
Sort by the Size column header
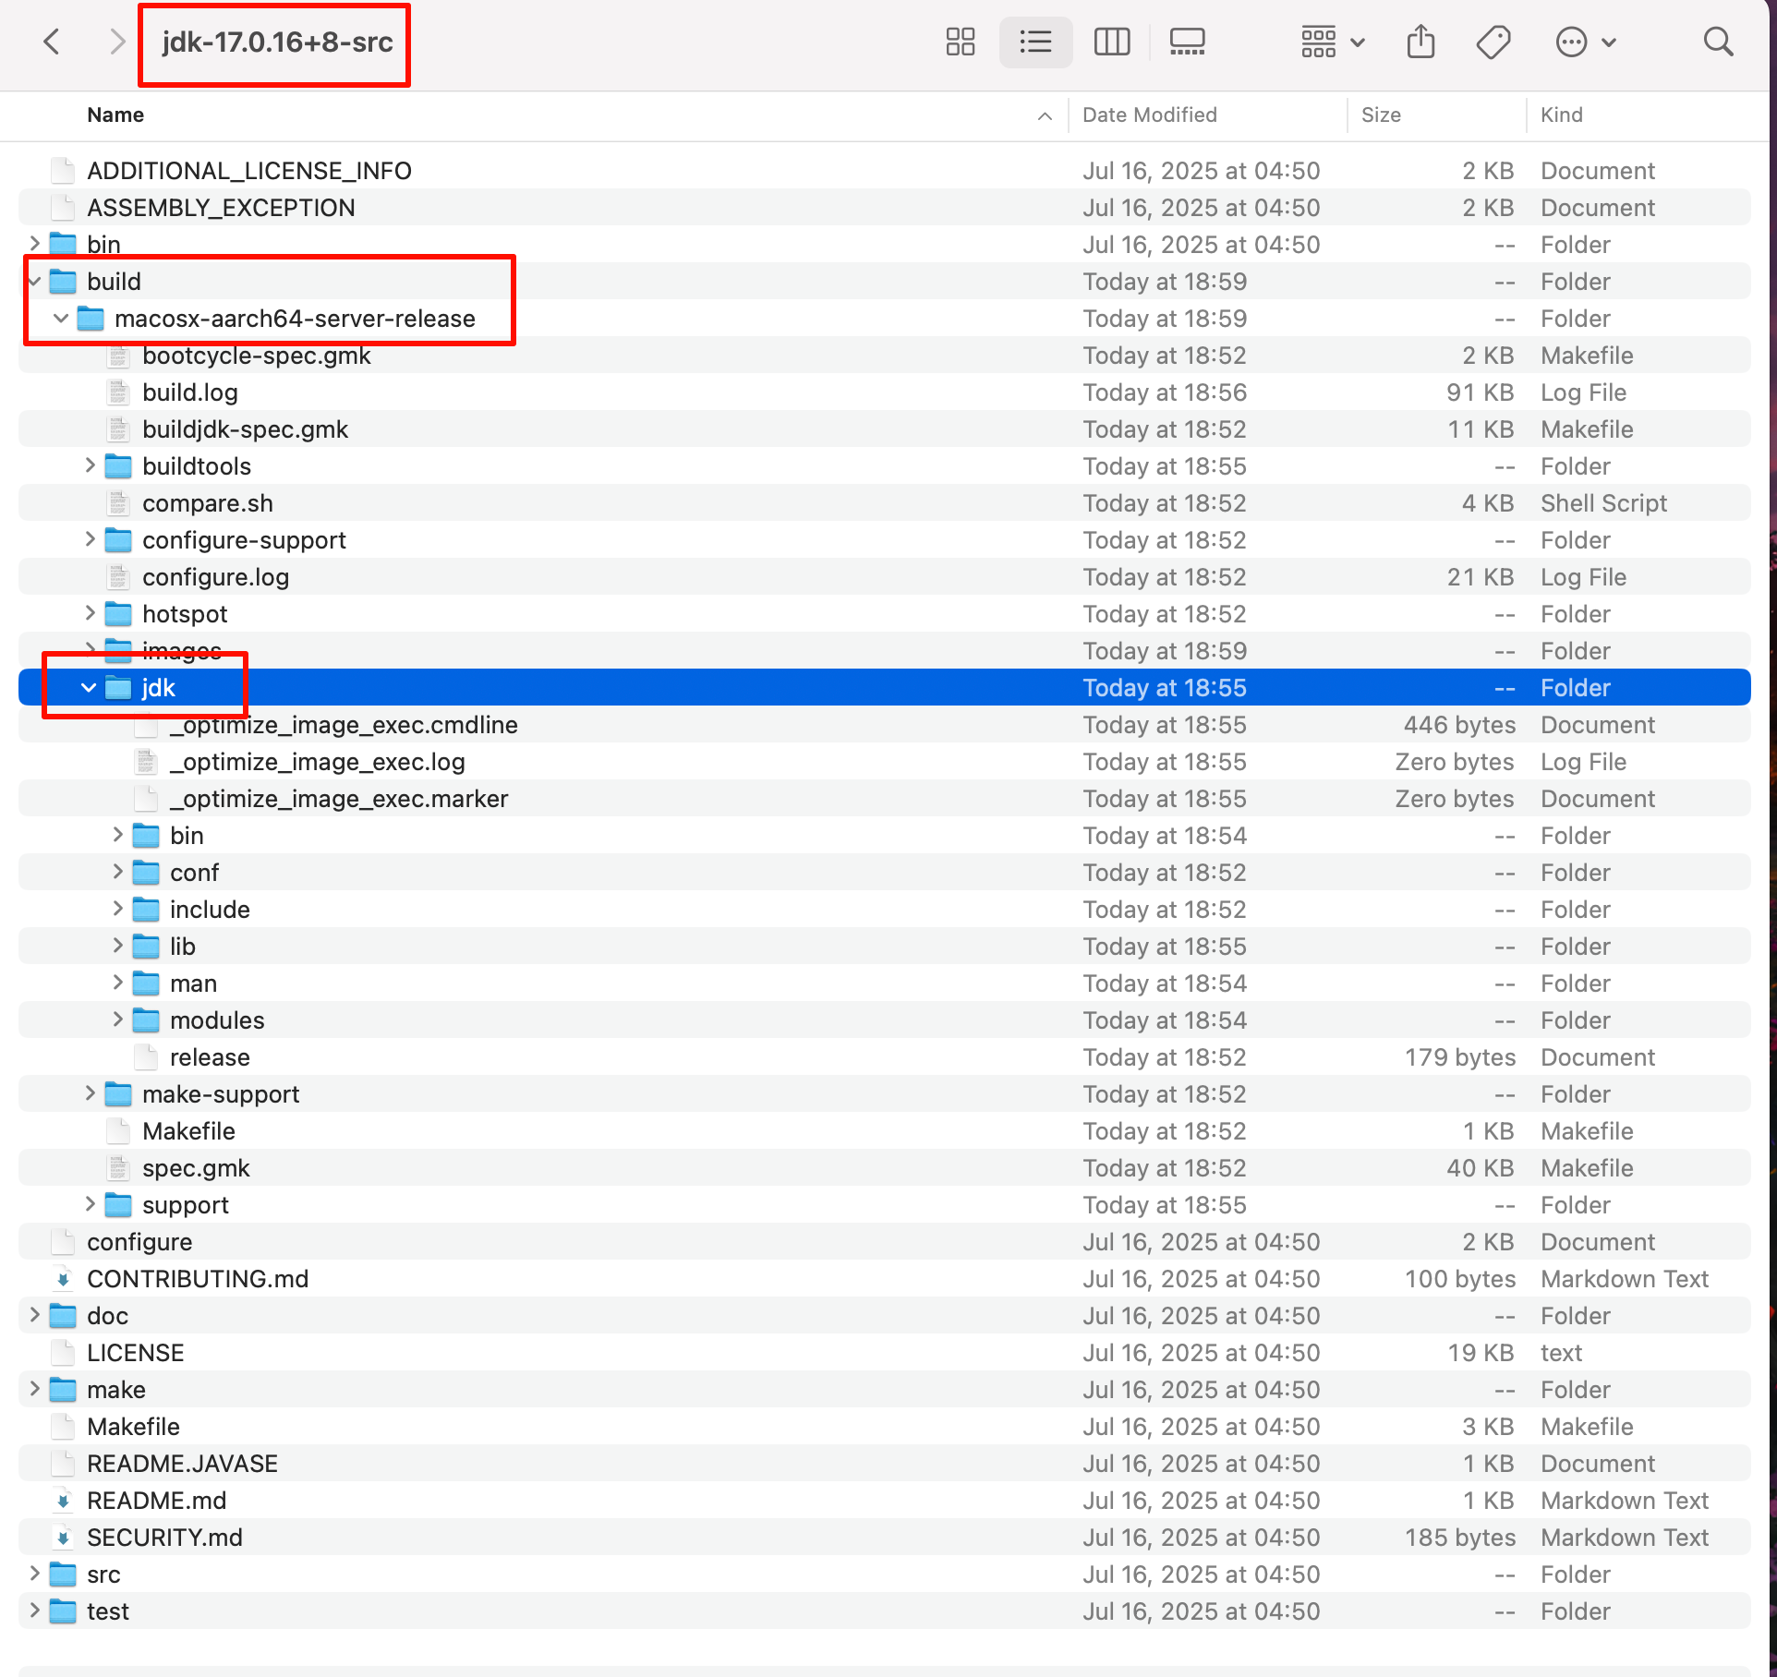(1381, 115)
